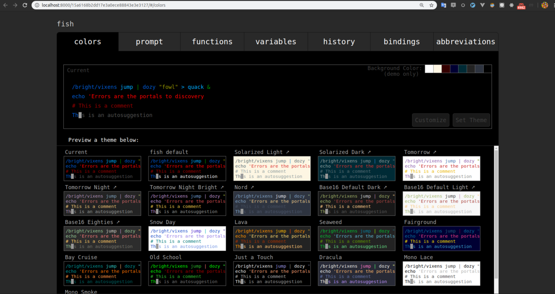This screenshot has width=555, height=294.
Task: Preview the Current theme thumbnail
Action: tap(102, 168)
